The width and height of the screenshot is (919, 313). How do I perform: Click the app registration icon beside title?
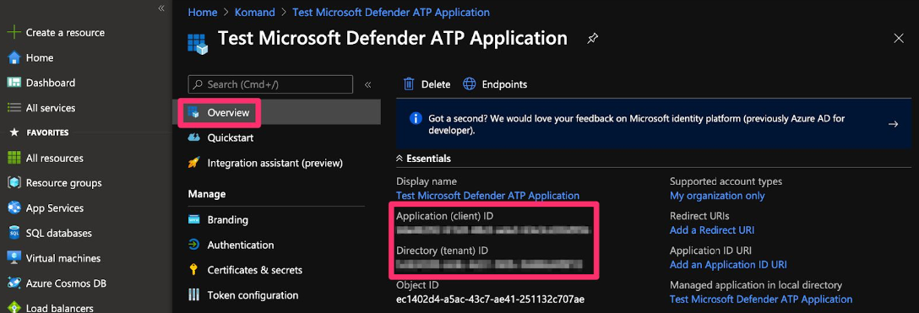click(x=198, y=44)
